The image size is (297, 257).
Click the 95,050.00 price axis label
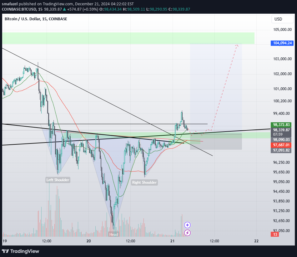[281, 182]
